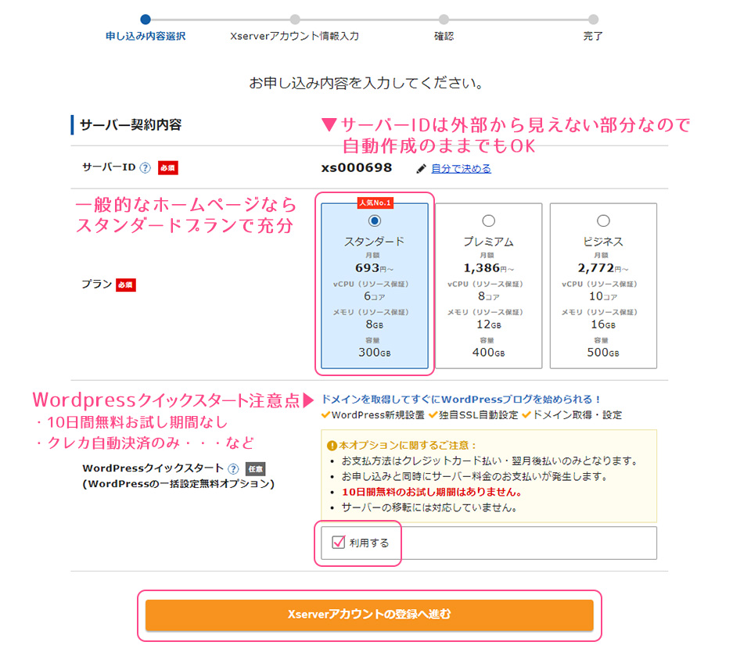733x649 pixels.
Task: Click the サーバーの移転には対応していません notice
Action: coord(429,507)
